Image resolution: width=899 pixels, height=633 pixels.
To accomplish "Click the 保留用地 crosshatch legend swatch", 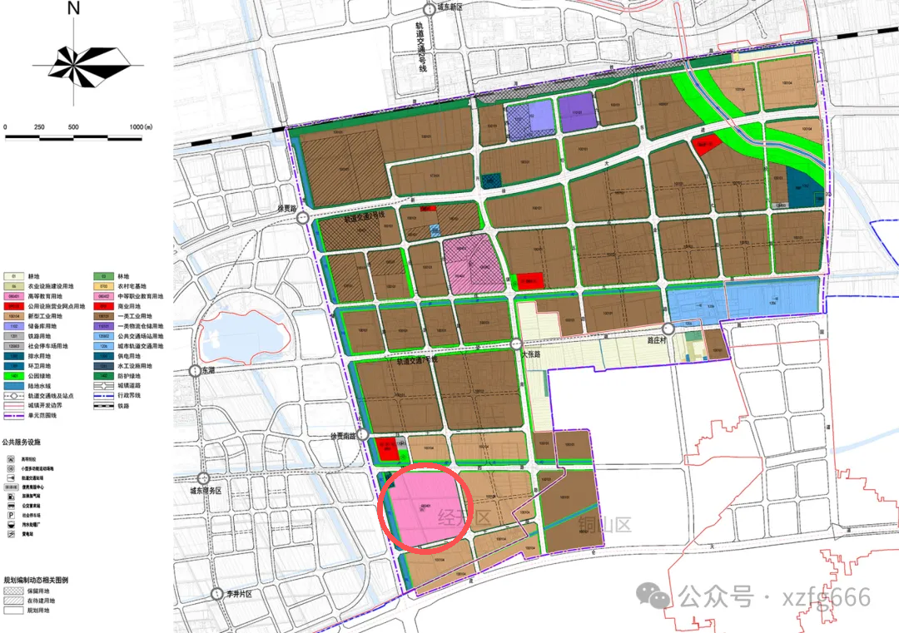I will (x=14, y=591).
